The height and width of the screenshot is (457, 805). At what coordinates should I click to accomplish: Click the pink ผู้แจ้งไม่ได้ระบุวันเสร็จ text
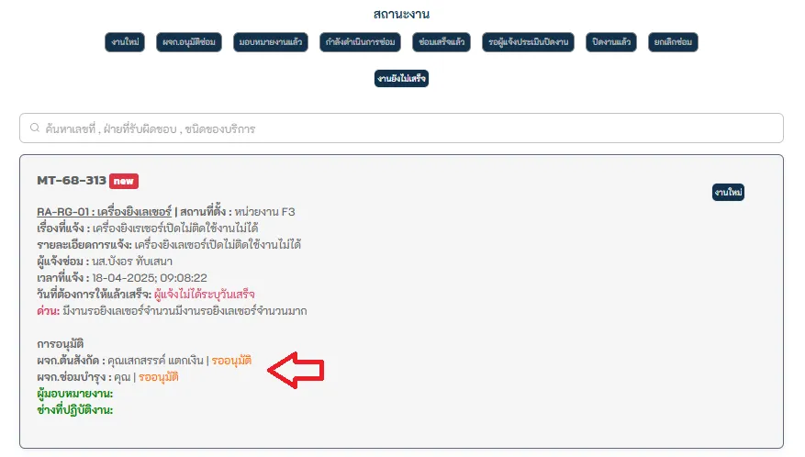pos(205,295)
